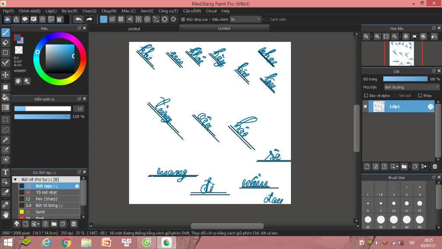Click the brush size slider
Screen dimensions: 442x249
(x=43, y=109)
